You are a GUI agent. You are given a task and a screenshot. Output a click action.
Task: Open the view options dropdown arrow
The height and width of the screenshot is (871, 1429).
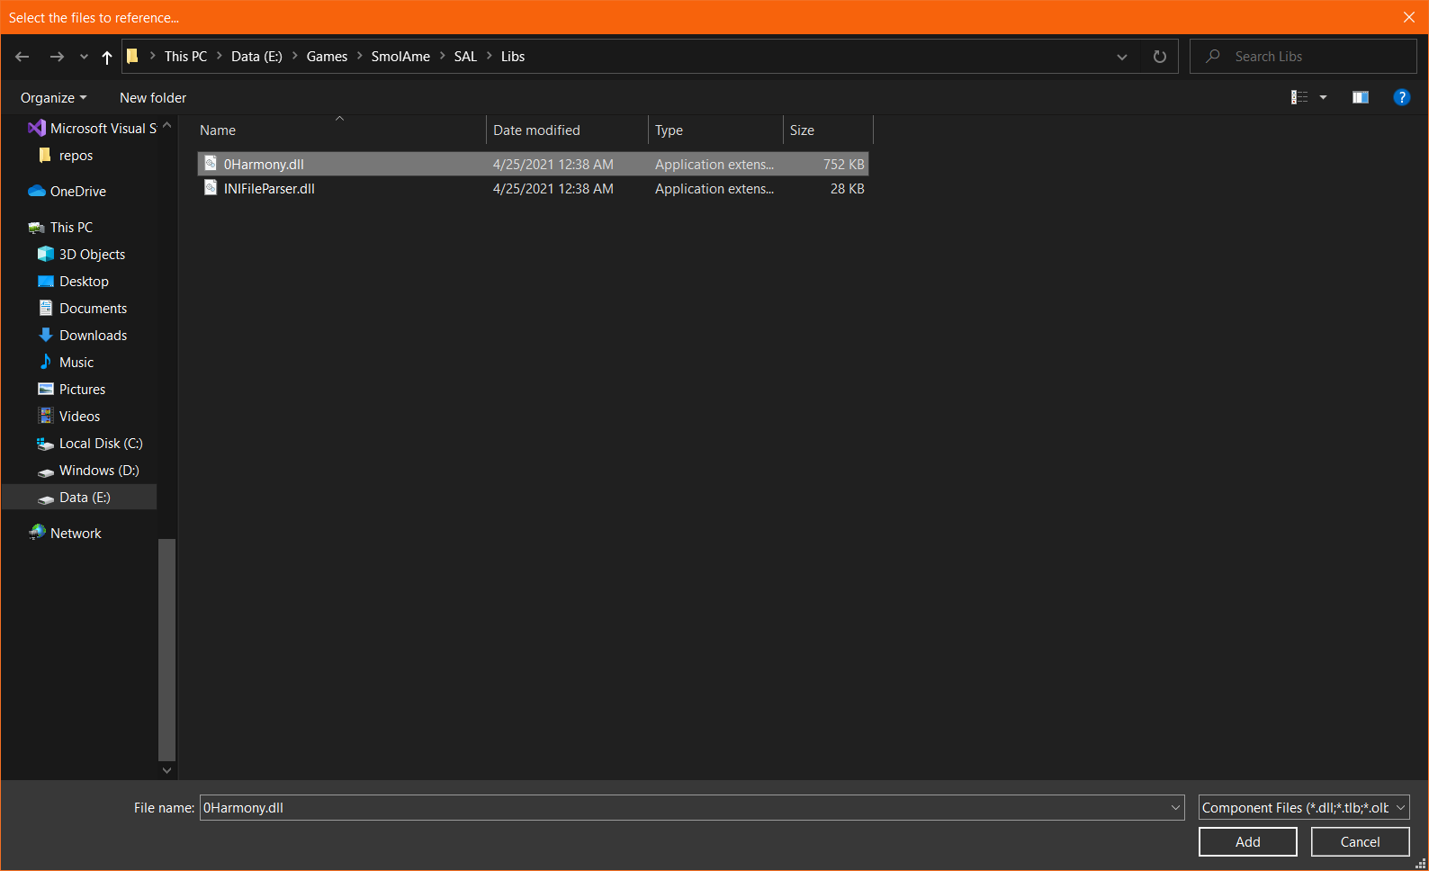[x=1323, y=97]
